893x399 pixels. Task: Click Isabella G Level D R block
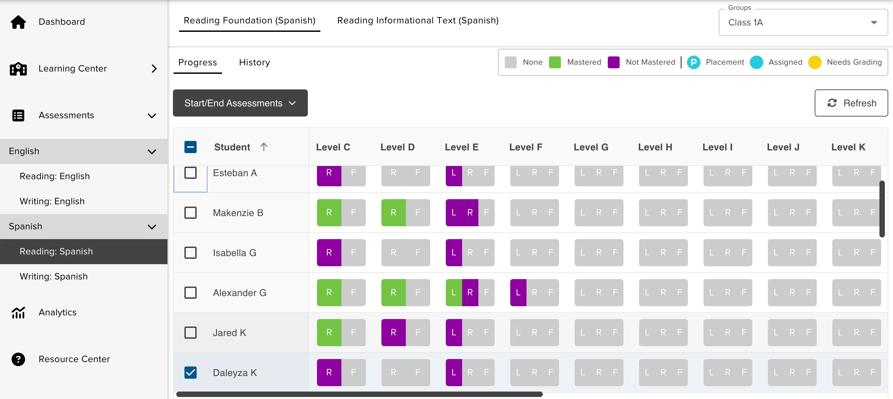point(394,252)
